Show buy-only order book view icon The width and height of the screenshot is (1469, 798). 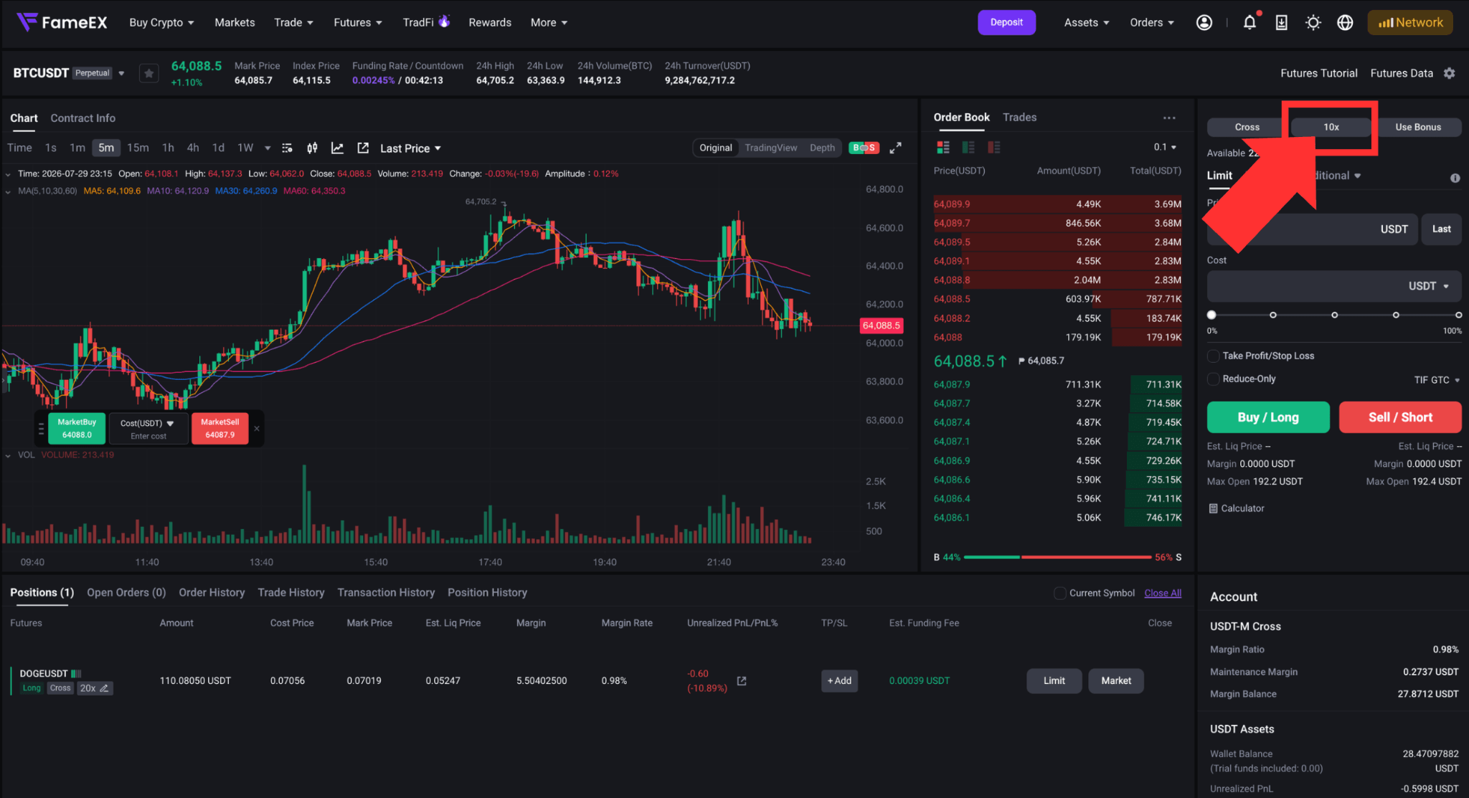(968, 147)
